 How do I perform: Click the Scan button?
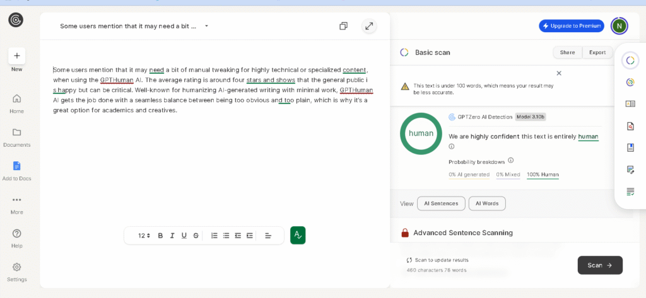tap(599, 265)
